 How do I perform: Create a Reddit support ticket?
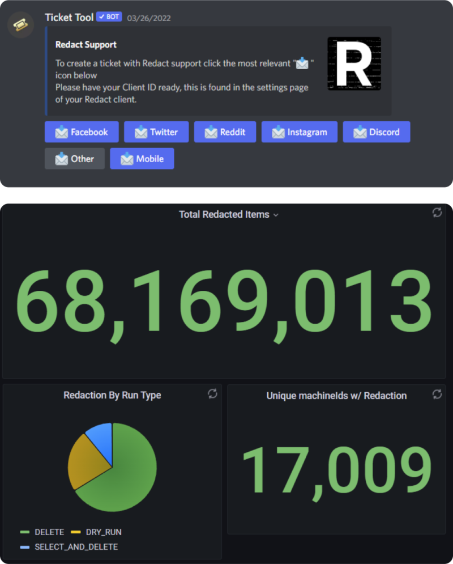225,132
